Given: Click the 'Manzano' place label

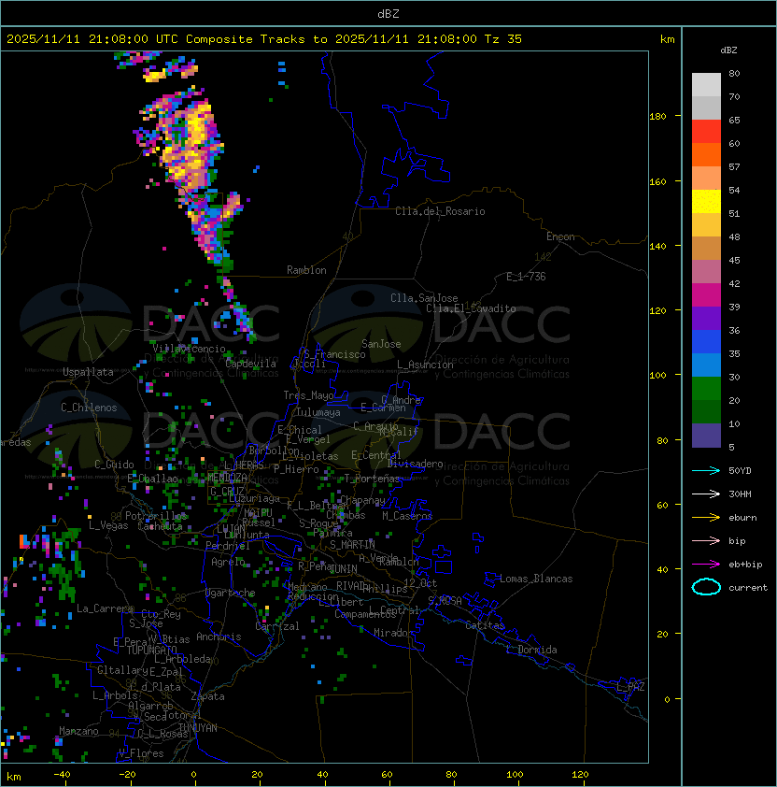Looking at the screenshot, I should (x=78, y=731).
